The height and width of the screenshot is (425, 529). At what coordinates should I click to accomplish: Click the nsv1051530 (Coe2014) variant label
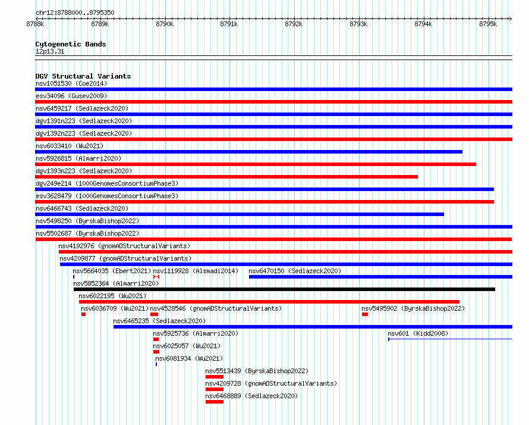(71, 83)
